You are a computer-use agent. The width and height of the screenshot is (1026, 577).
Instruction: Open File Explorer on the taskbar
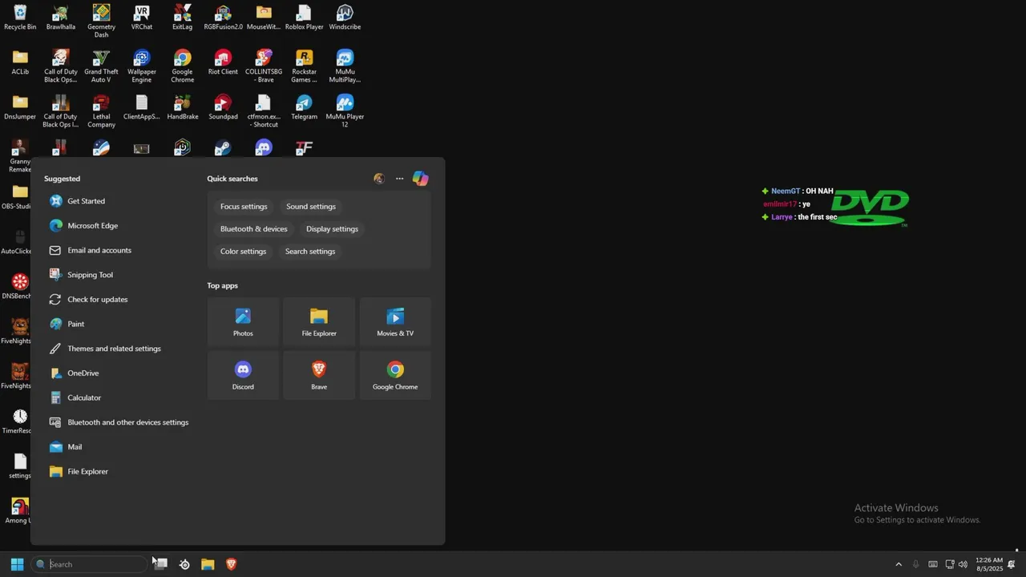208,564
